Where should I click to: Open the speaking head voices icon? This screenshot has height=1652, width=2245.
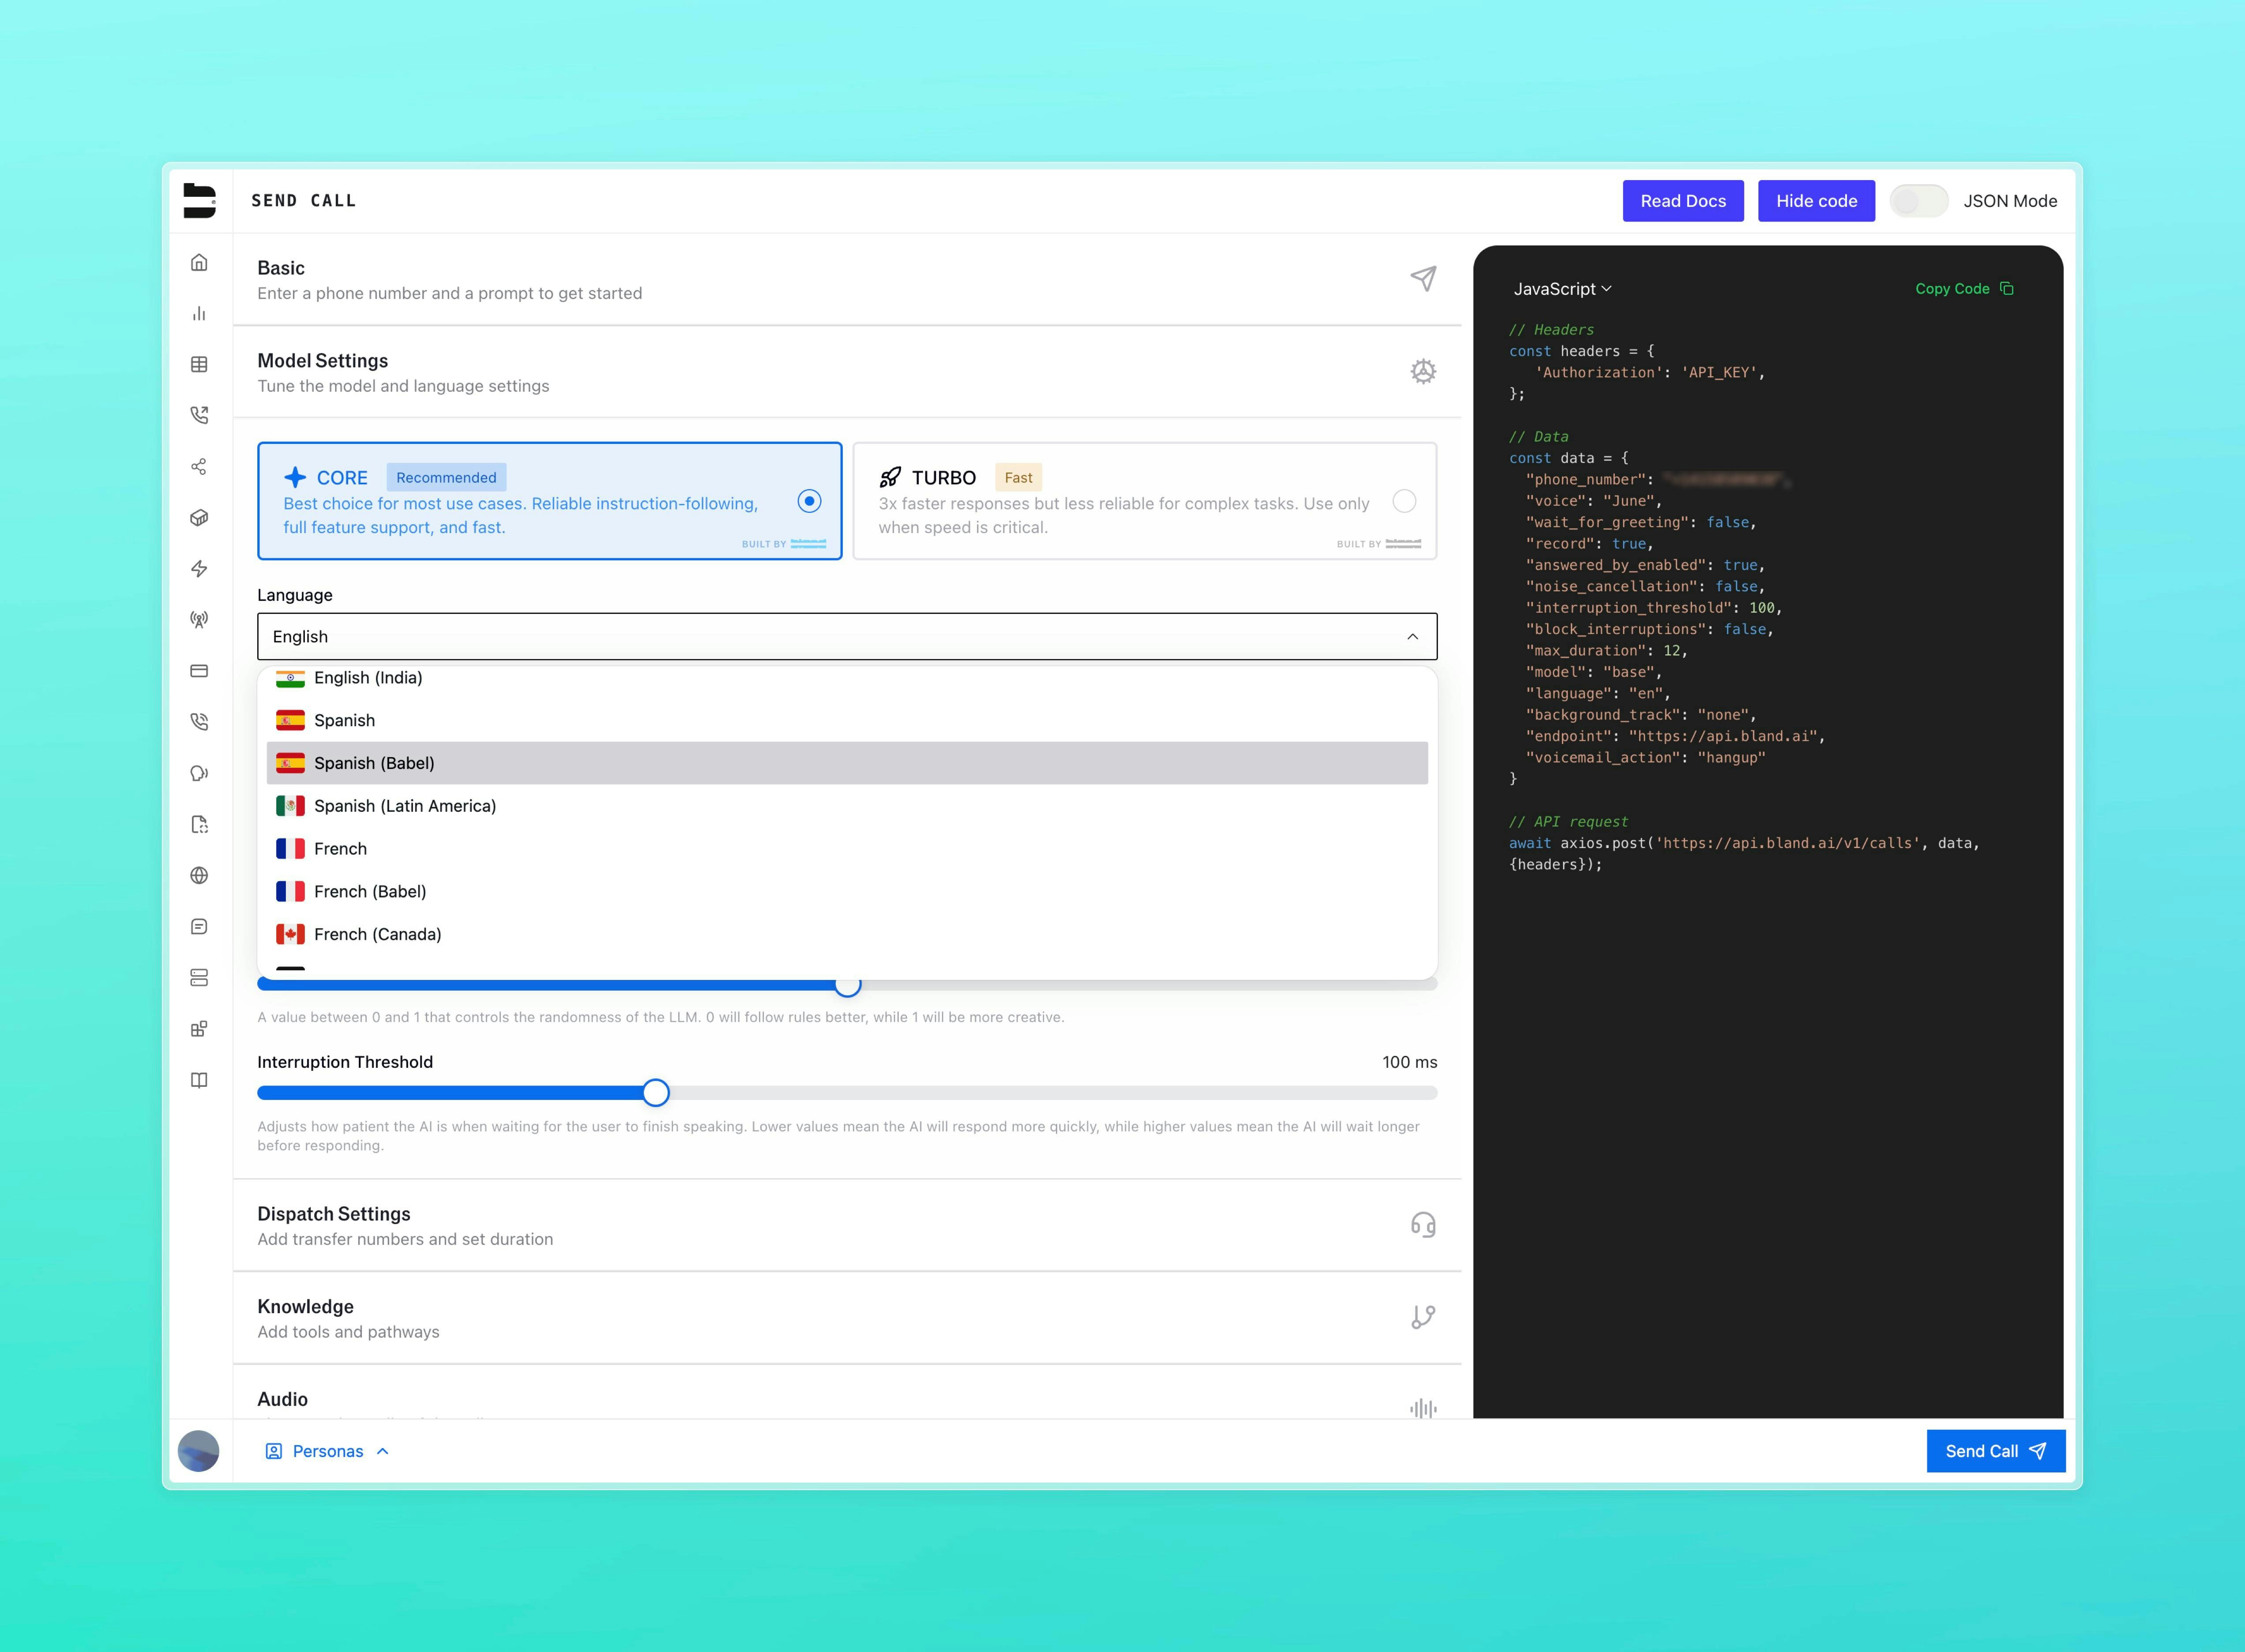[199, 773]
